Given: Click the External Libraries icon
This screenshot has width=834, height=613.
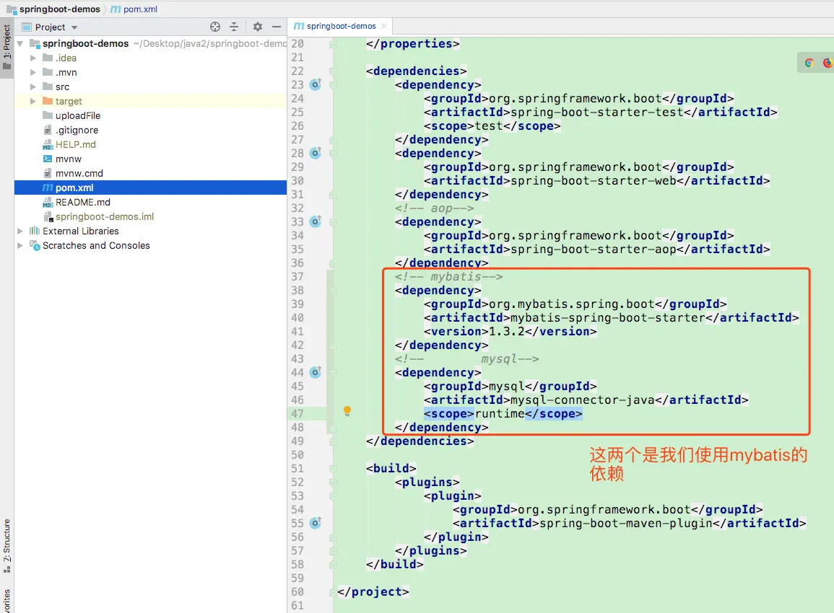Looking at the screenshot, I should click(35, 231).
